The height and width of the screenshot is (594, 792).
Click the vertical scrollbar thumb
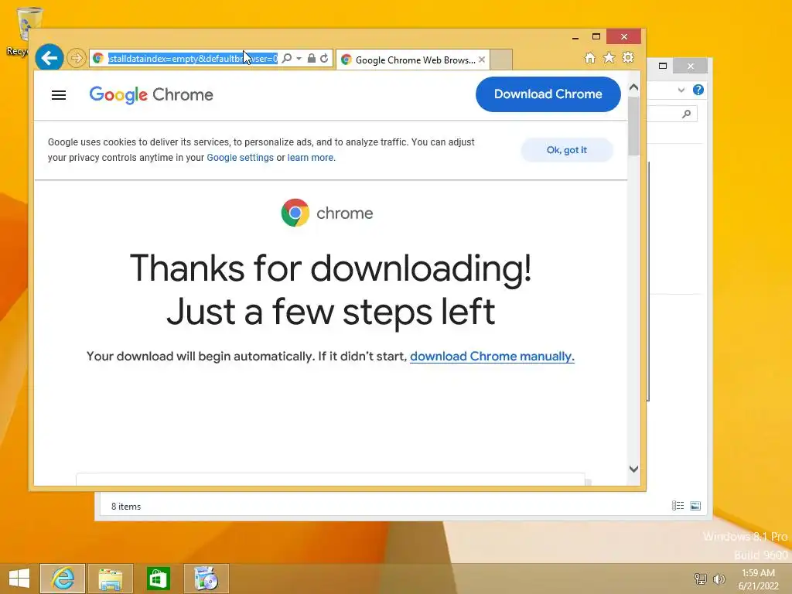coord(634,126)
